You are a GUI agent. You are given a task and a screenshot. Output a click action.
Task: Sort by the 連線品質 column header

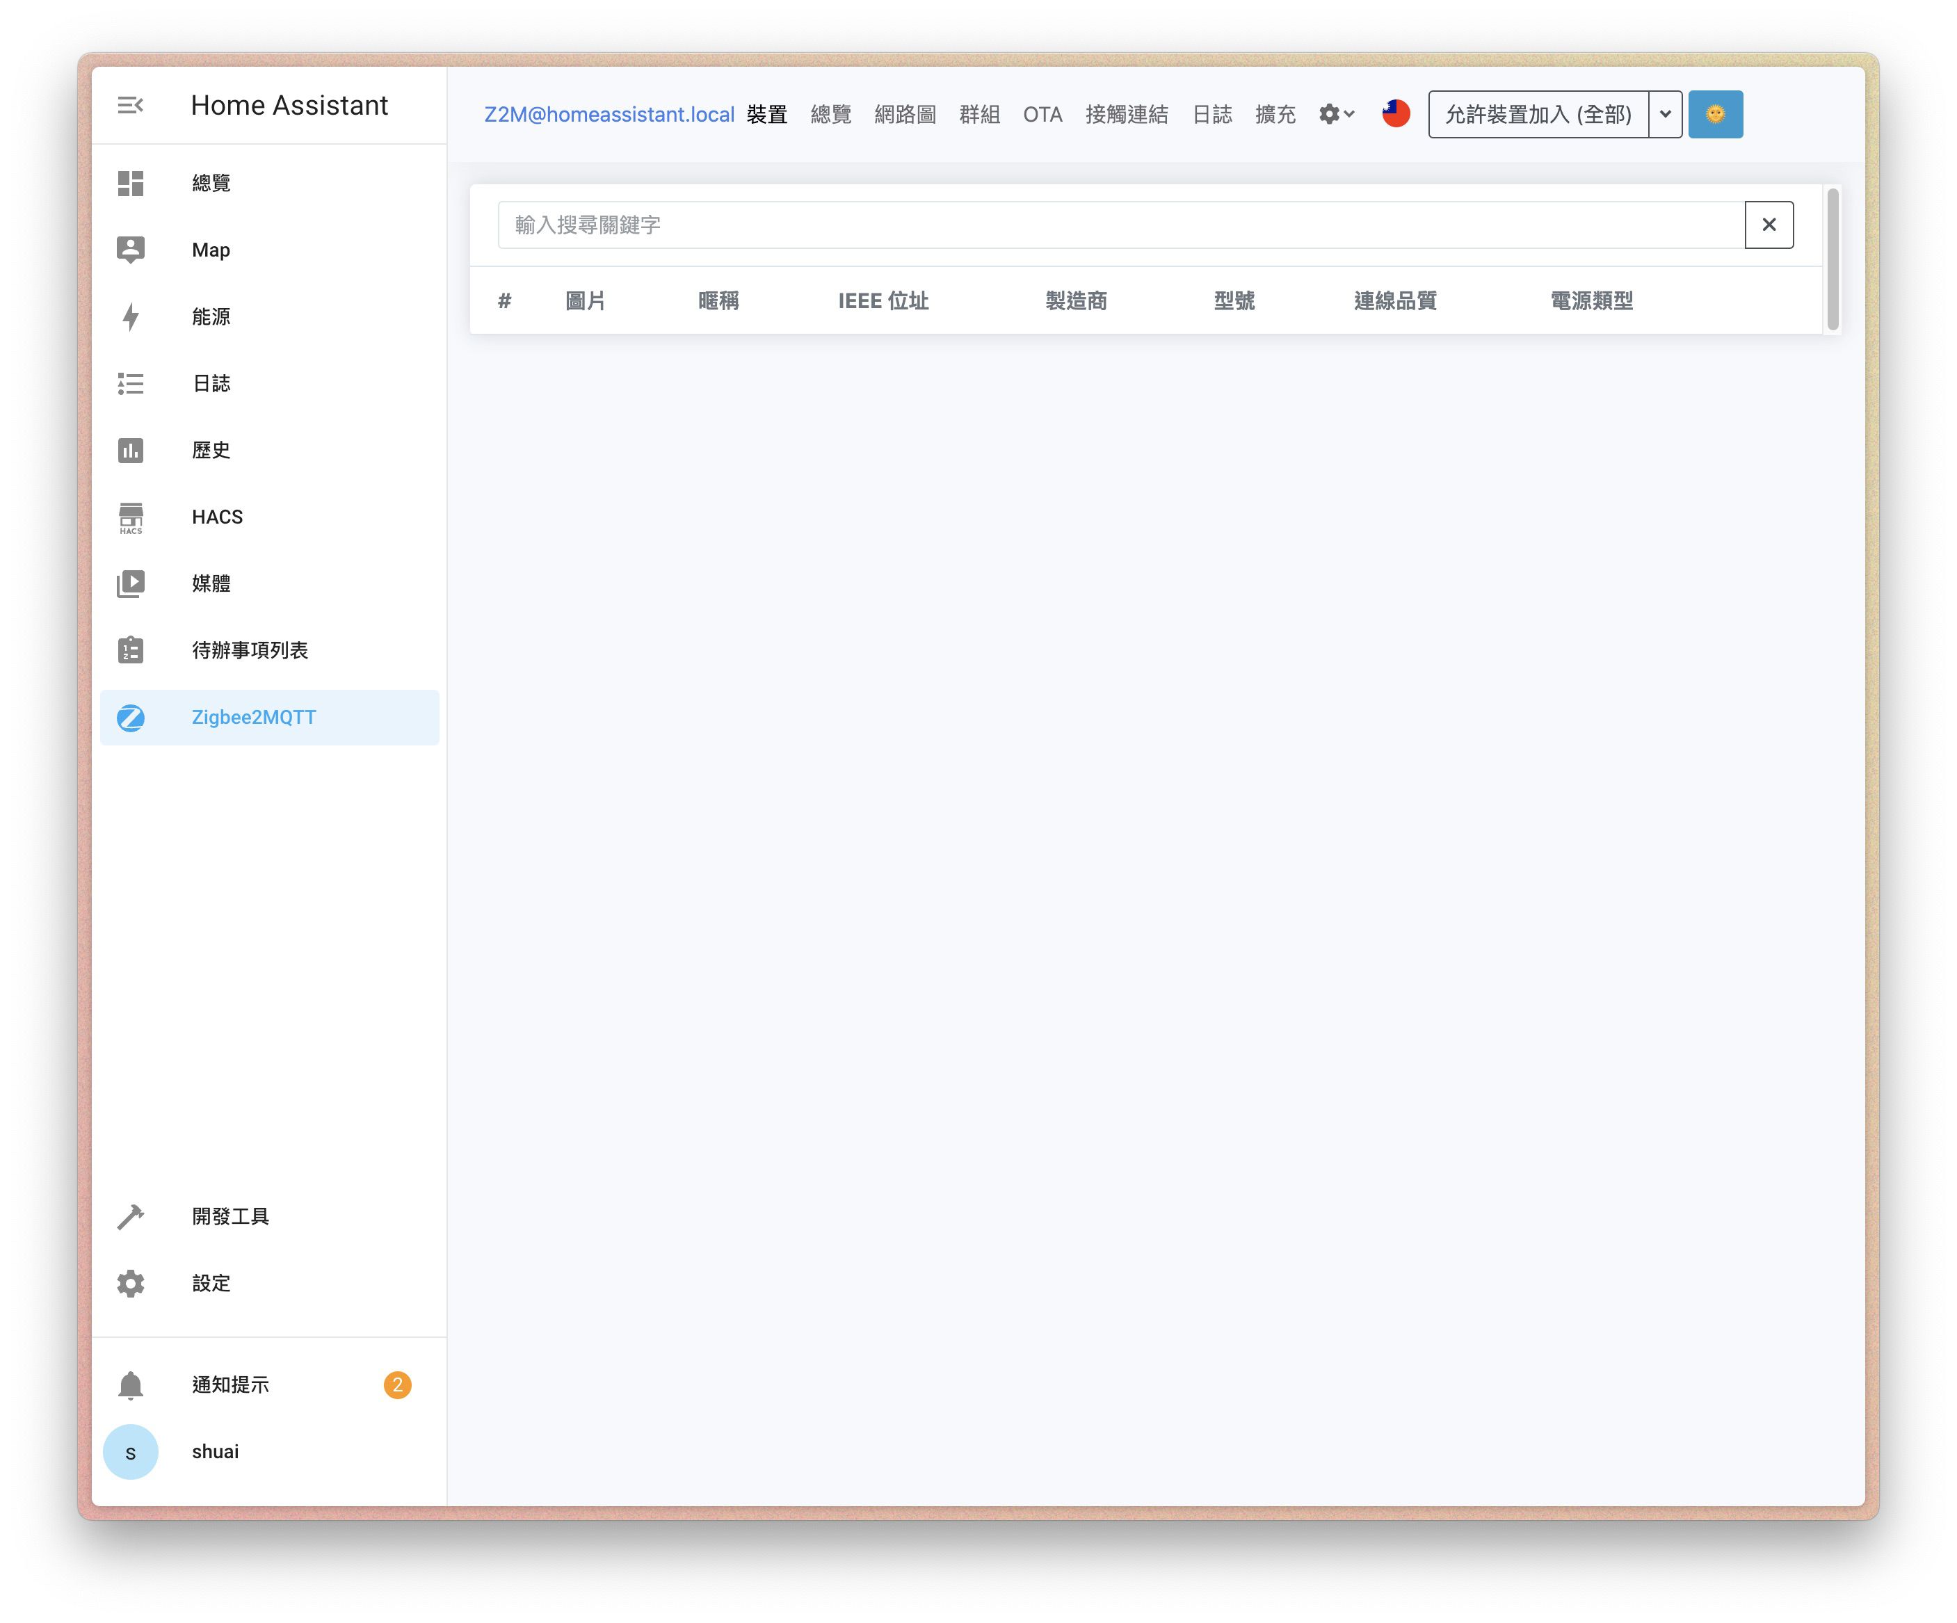click(1395, 301)
